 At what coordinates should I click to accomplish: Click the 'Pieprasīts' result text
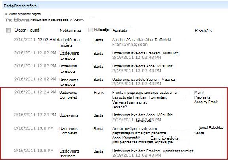(x=202, y=97)
